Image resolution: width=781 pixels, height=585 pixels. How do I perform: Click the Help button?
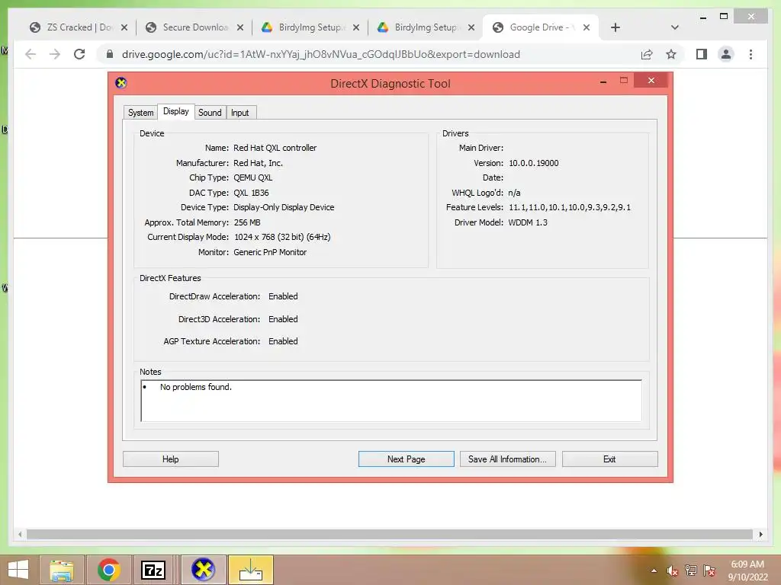pyautogui.click(x=170, y=459)
